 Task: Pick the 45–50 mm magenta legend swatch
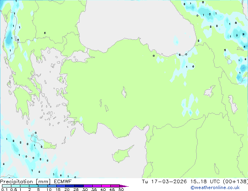tap(115, 186)
